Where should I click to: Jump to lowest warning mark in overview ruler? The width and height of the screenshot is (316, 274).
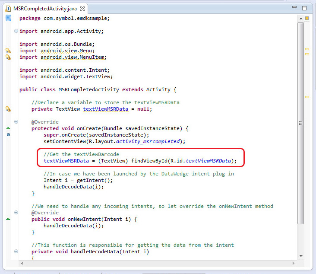[307, 97]
